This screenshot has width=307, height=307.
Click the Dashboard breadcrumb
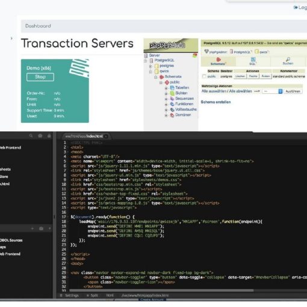(x=38, y=26)
